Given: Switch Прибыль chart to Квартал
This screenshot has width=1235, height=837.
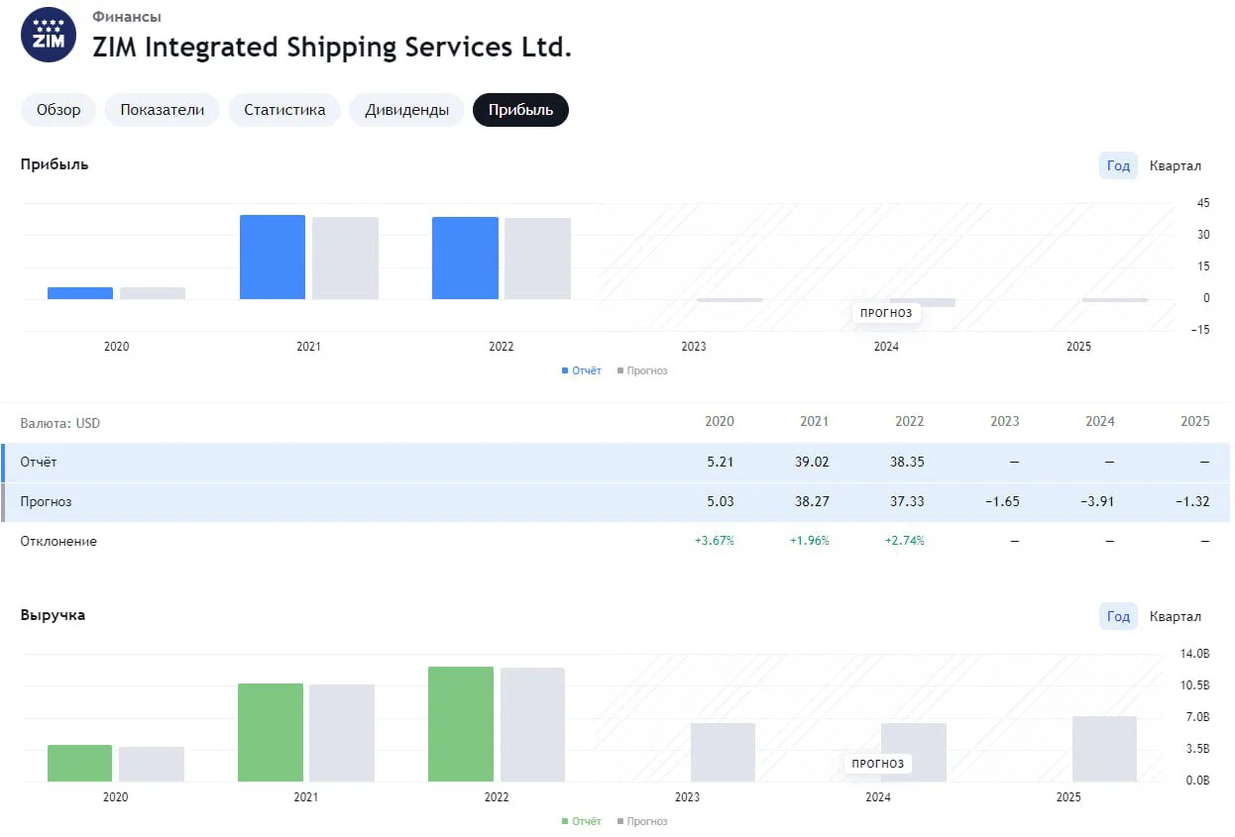Looking at the screenshot, I should click(x=1176, y=165).
